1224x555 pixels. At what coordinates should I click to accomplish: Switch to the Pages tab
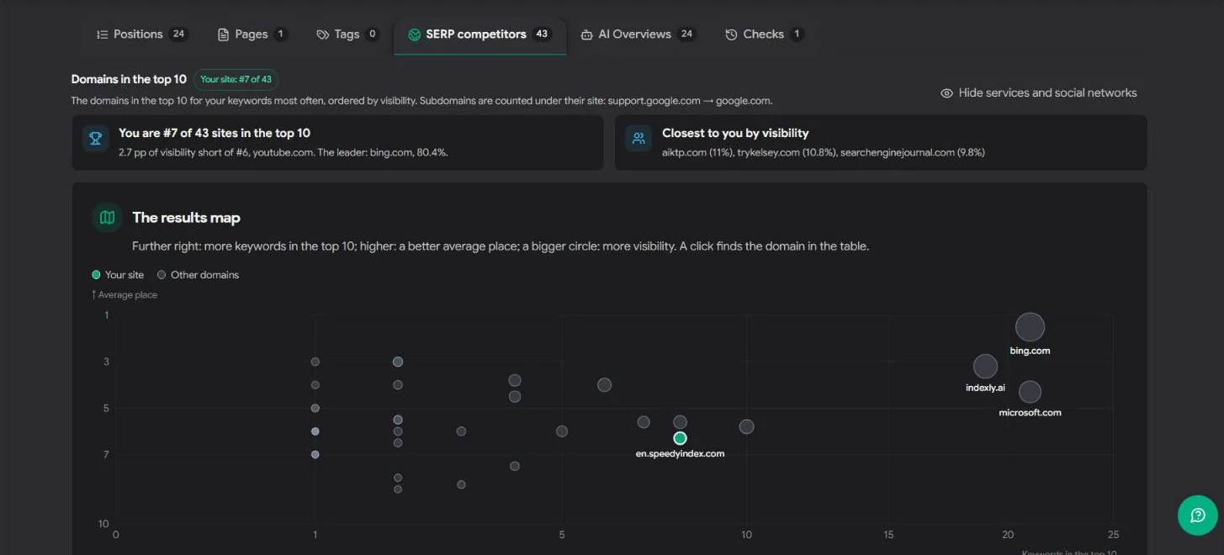click(x=252, y=34)
